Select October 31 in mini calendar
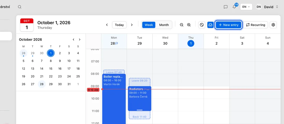Screen dimensions: 284x124 pos(69,84)
